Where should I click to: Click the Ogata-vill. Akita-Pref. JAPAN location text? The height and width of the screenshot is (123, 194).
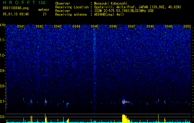click(x=138, y=7)
